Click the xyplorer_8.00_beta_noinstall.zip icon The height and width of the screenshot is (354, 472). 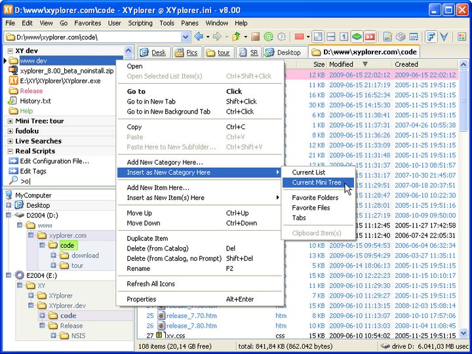(13, 71)
